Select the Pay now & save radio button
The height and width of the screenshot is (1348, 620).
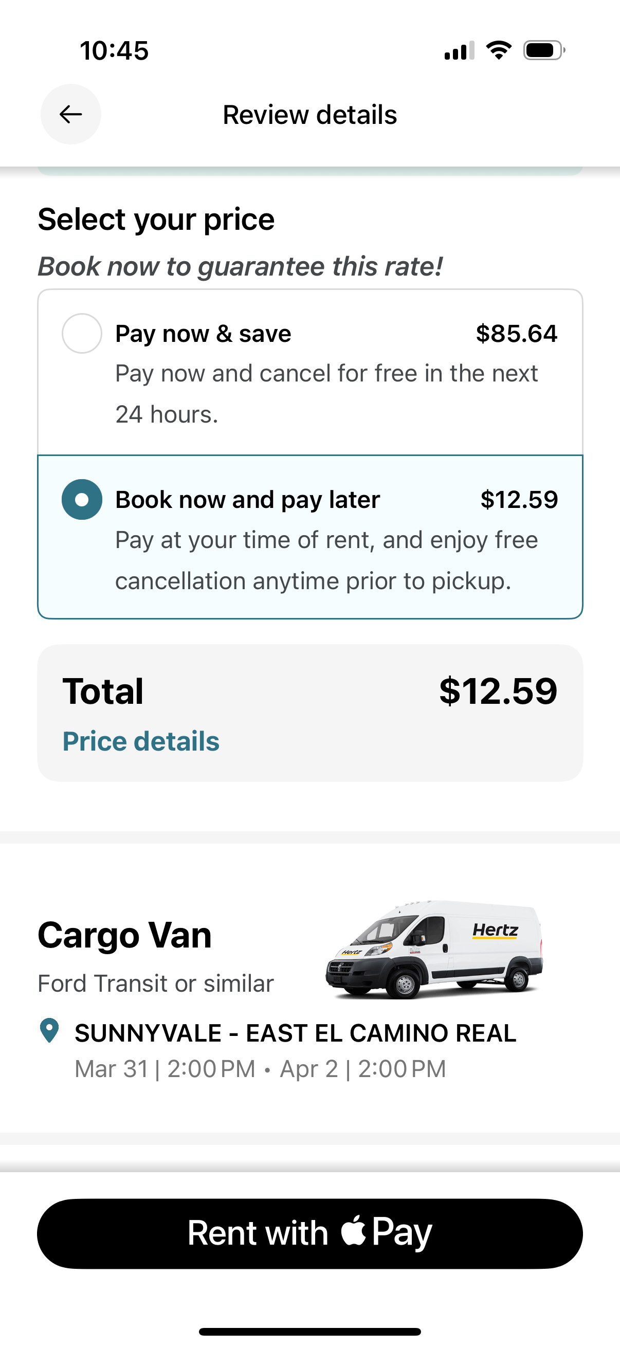coord(82,333)
